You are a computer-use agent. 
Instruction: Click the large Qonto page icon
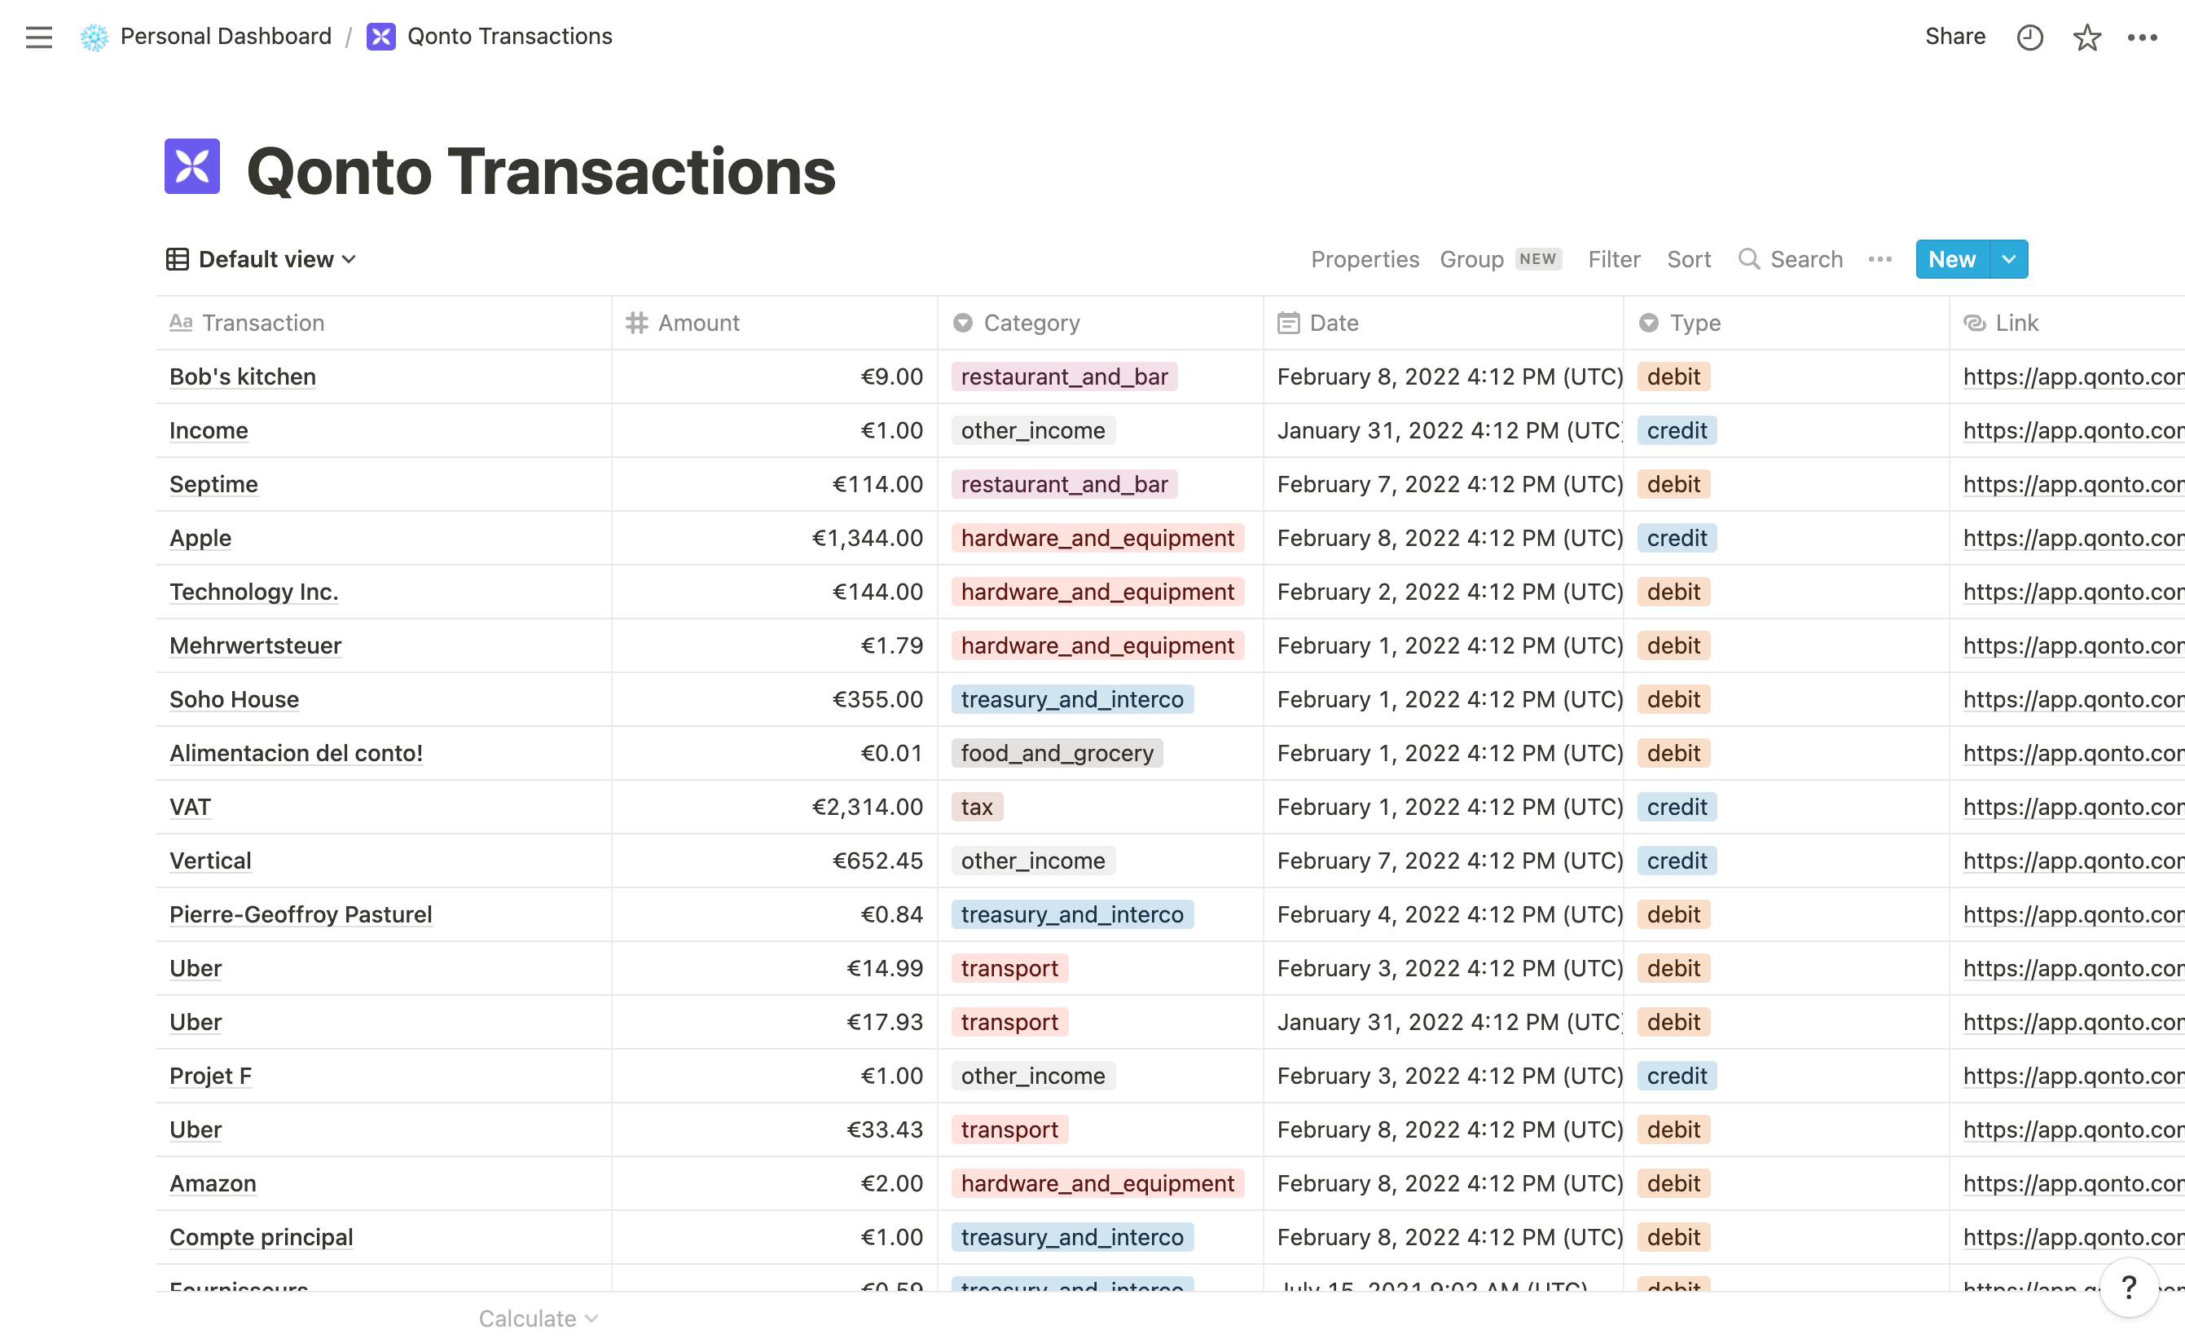pos(191,166)
